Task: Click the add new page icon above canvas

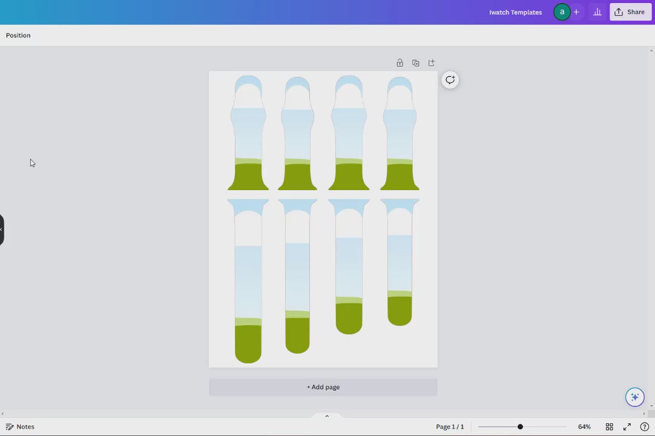Action: (432, 63)
